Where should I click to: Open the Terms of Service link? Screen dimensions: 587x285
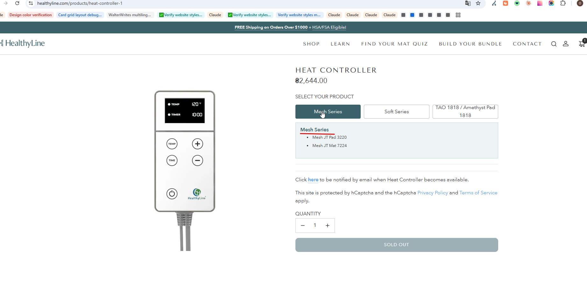(478, 193)
